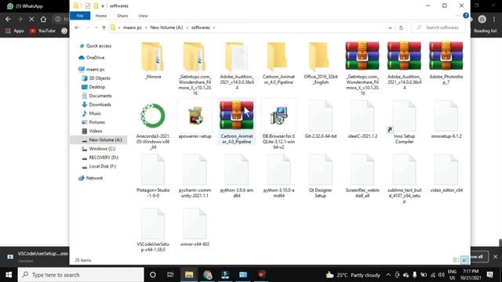Viewport: 502px width, 282px height.
Task: Show hidden system tray icons
Action: [388, 275]
